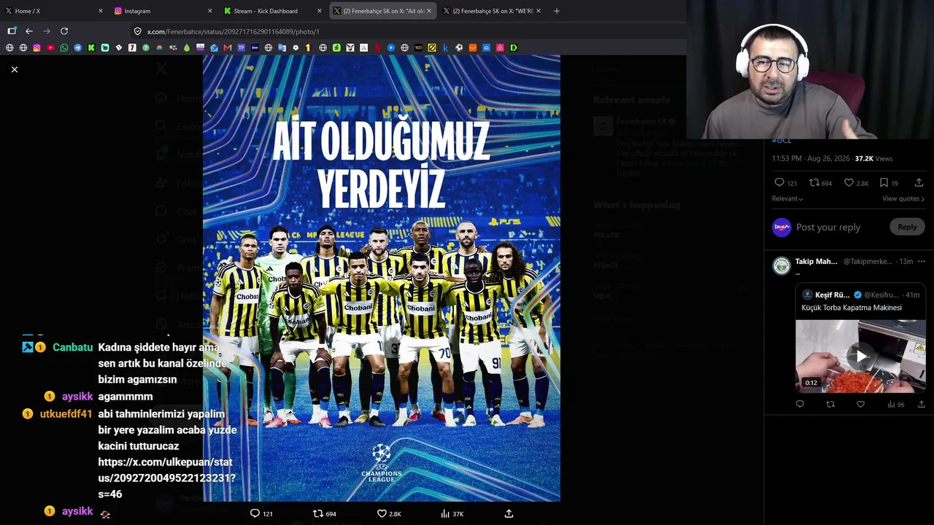Open the YouTube bookmark icon
This screenshot has height=525, width=934.
tap(50, 47)
